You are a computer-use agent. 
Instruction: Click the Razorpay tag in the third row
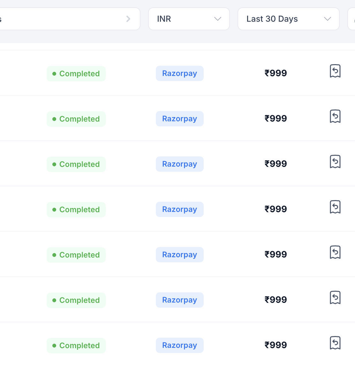point(180,164)
